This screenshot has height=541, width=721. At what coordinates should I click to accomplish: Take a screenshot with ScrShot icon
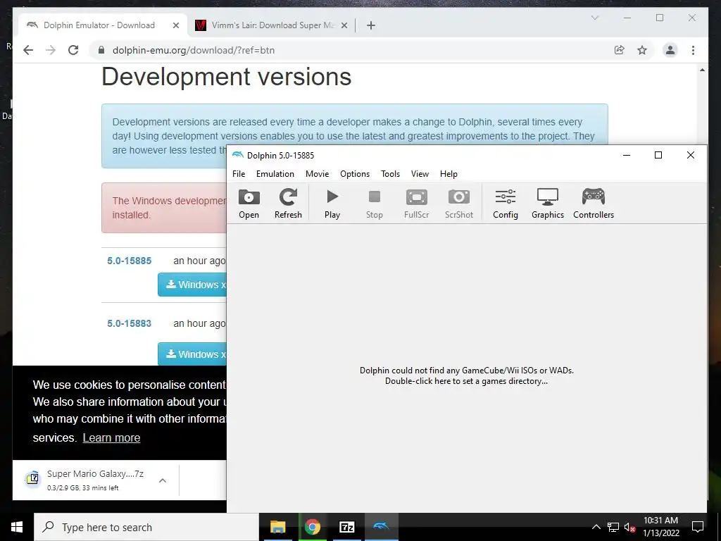(x=459, y=204)
